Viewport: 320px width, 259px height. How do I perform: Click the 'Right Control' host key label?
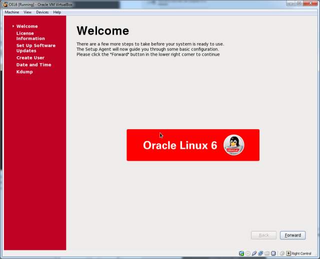tap(301, 253)
